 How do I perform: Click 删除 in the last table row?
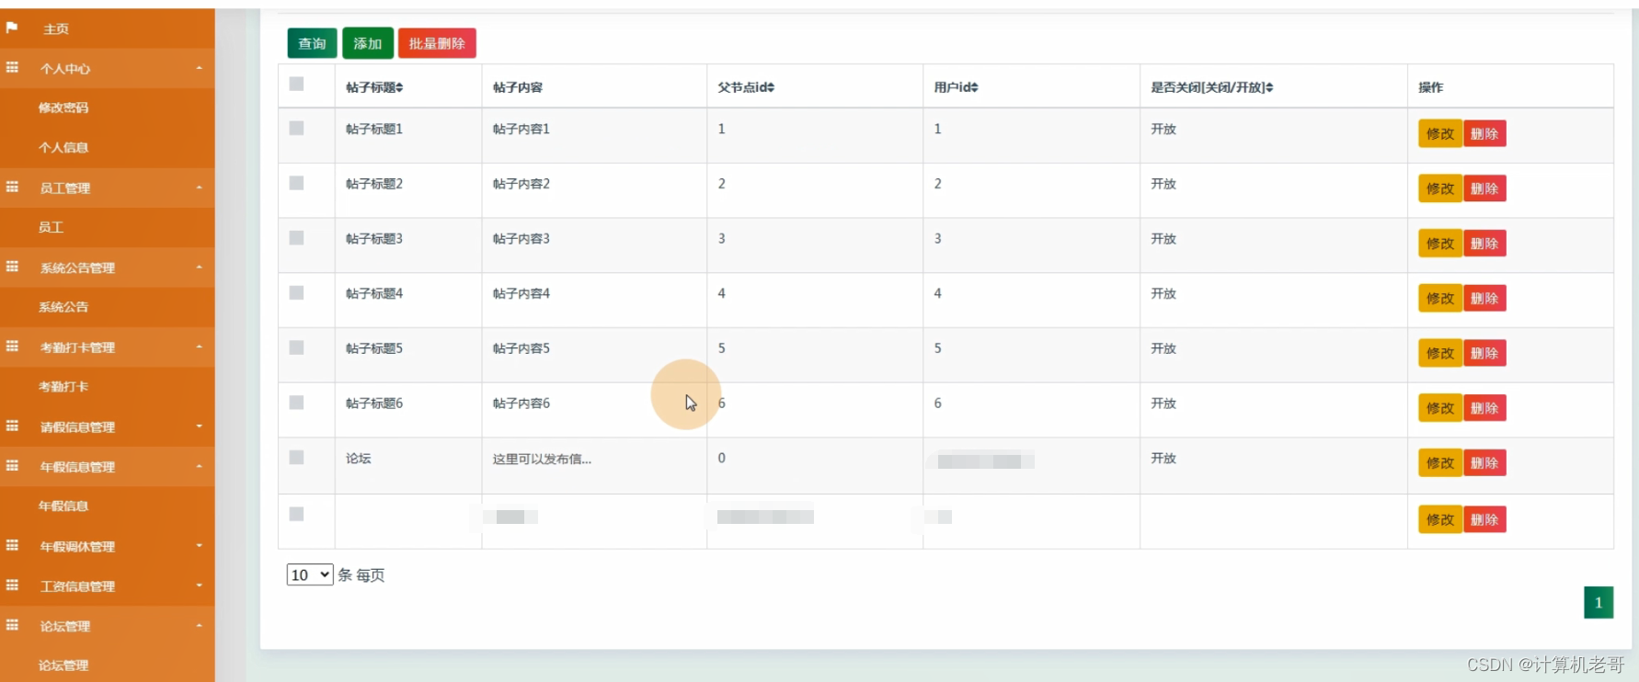click(1484, 520)
